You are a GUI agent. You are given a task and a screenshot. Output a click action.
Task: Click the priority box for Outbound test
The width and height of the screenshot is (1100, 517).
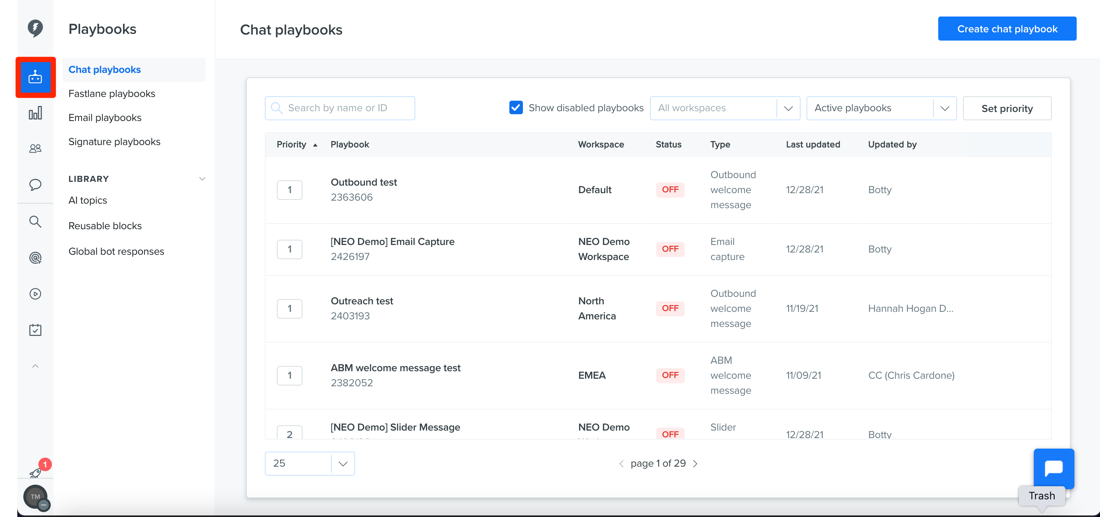tap(290, 190)
